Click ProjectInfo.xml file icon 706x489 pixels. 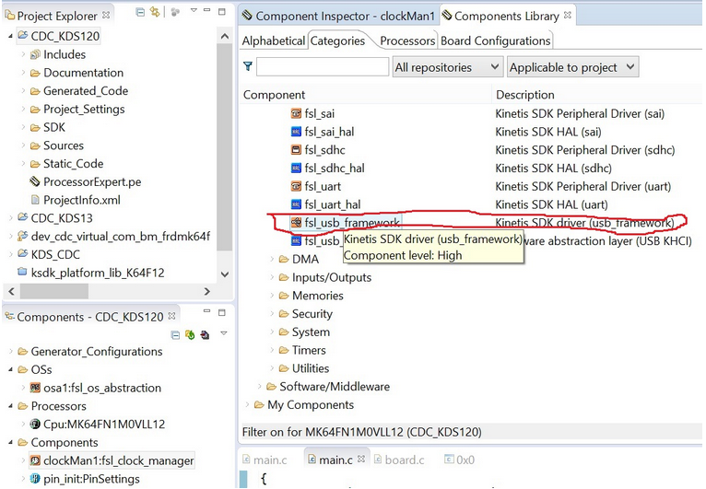point(35,200)
